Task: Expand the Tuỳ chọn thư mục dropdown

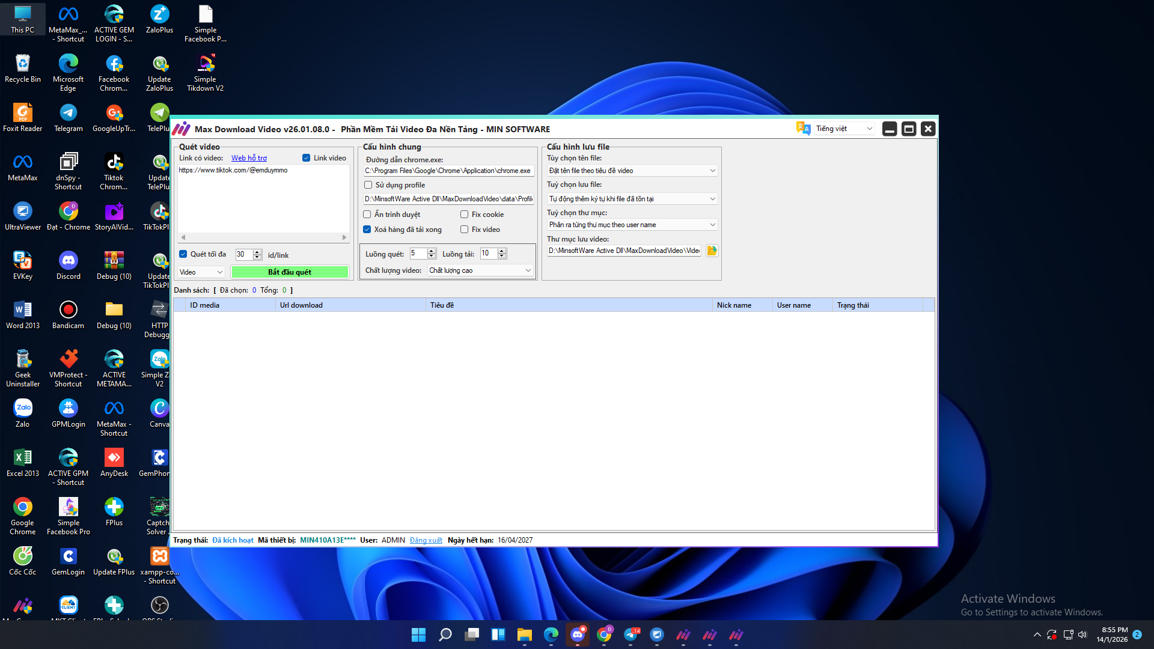Action: click(632, 225)
